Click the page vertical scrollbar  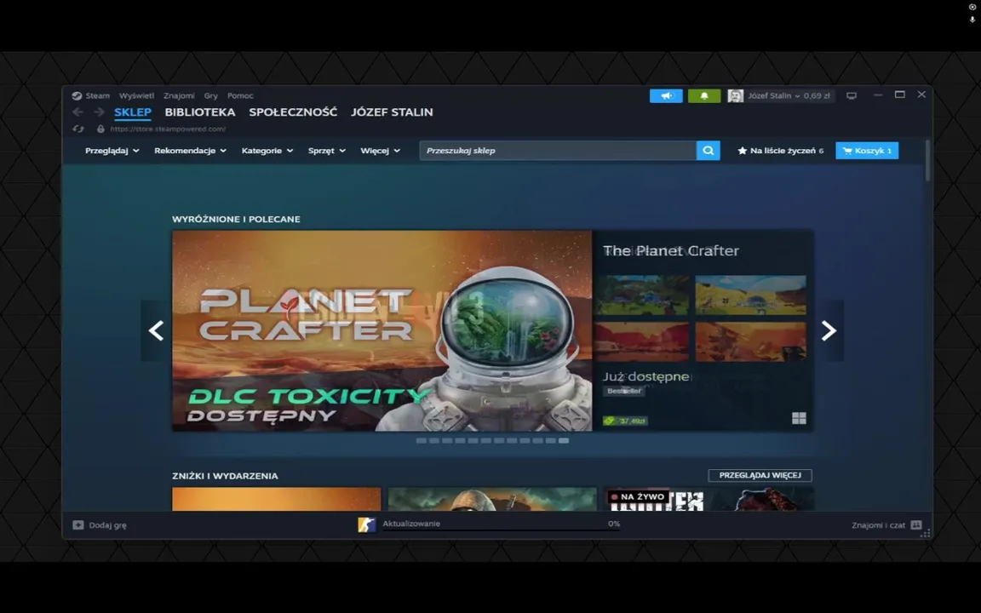coord(927,162)
